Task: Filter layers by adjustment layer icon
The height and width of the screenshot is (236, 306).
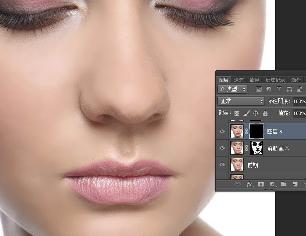Action: coord(269,89)
